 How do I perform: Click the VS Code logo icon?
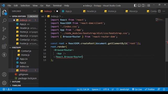point(3,5)
